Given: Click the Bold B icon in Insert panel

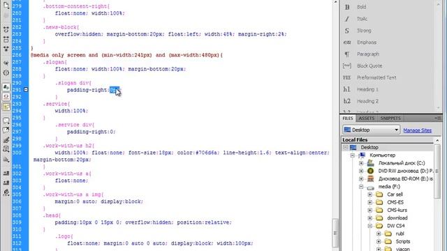Looking at the screenshot, I should [347, 7].
